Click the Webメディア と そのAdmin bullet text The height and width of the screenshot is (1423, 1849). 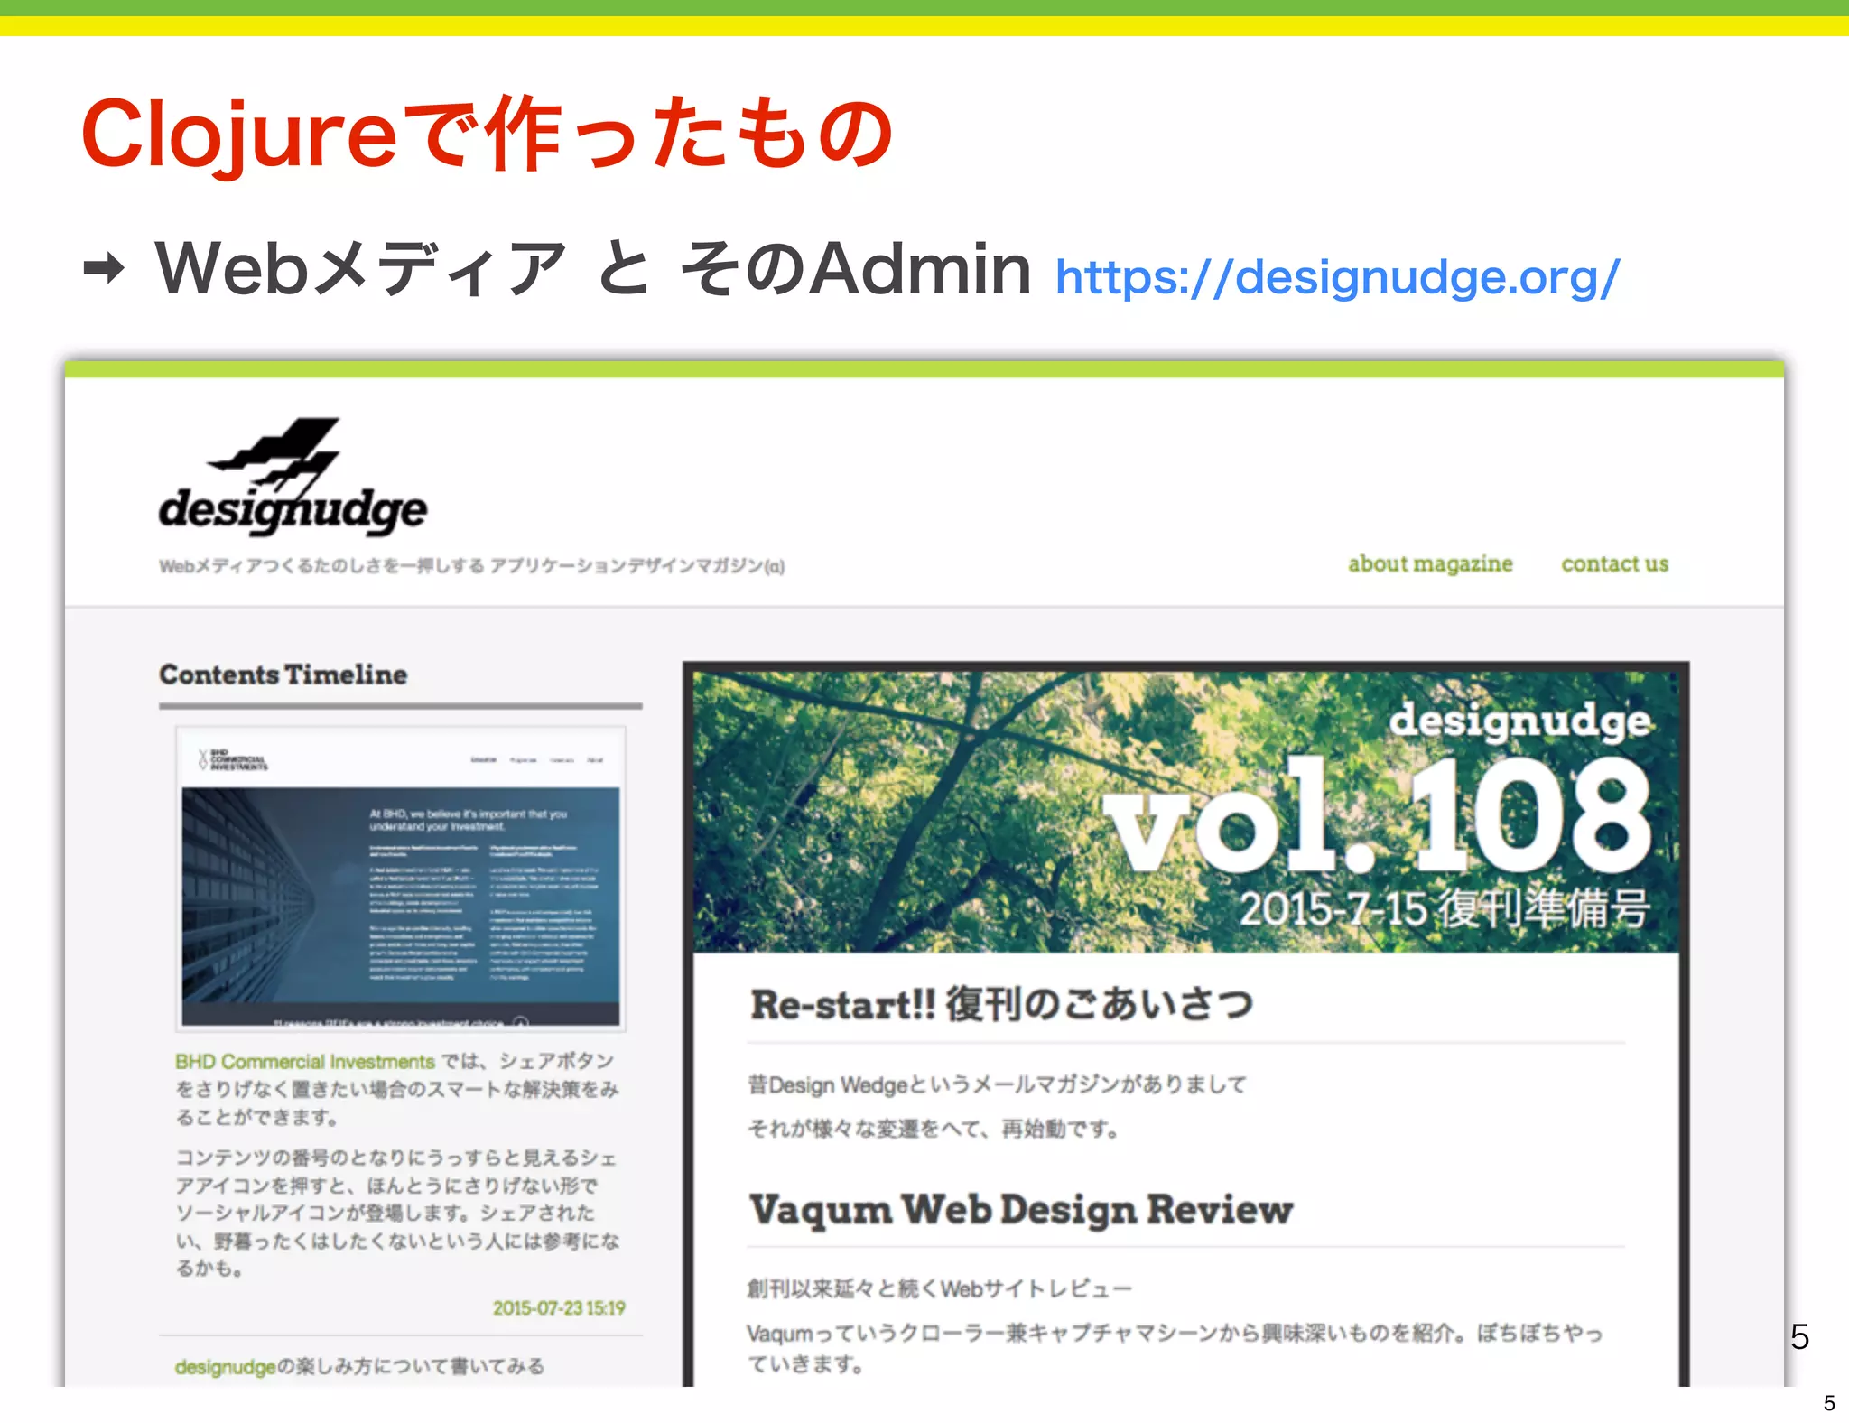592,269
